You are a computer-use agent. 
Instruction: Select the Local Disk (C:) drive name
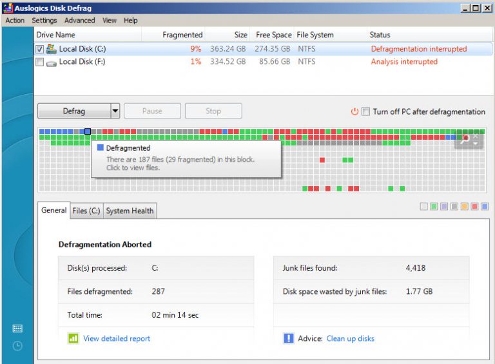[82, 49]
